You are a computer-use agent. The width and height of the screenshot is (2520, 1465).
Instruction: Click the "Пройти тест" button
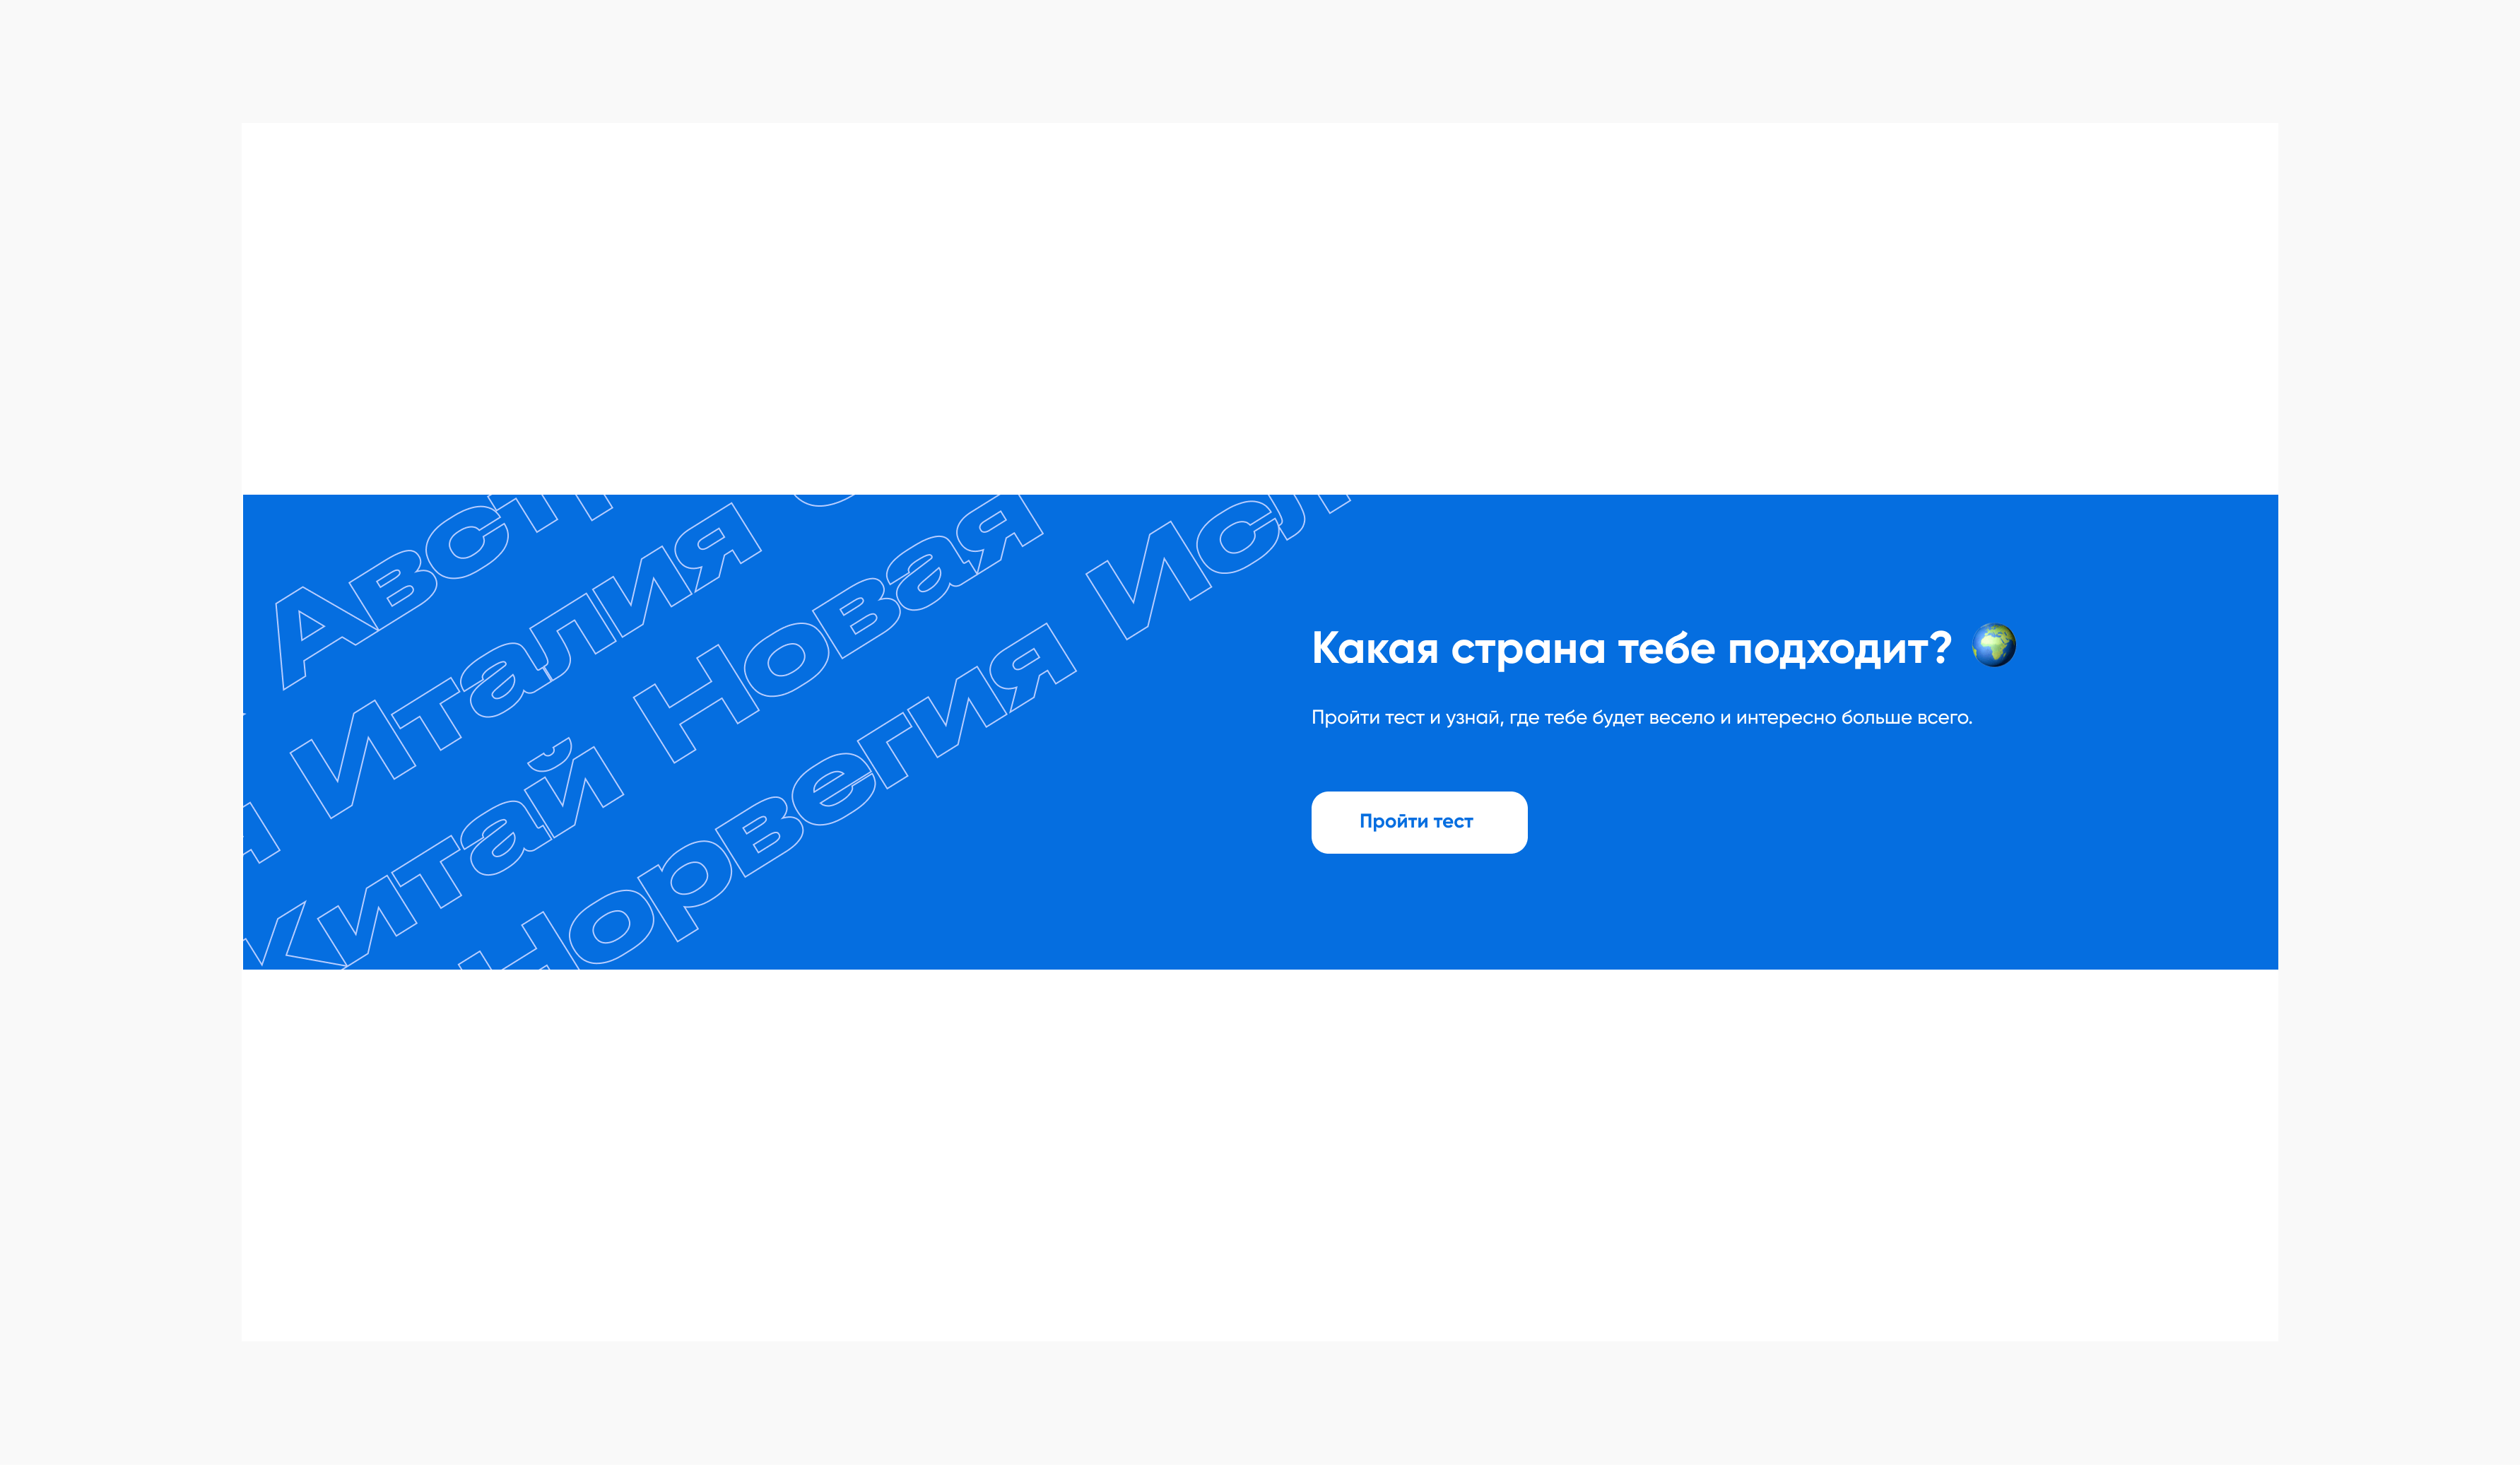[x=1419, y=822]
